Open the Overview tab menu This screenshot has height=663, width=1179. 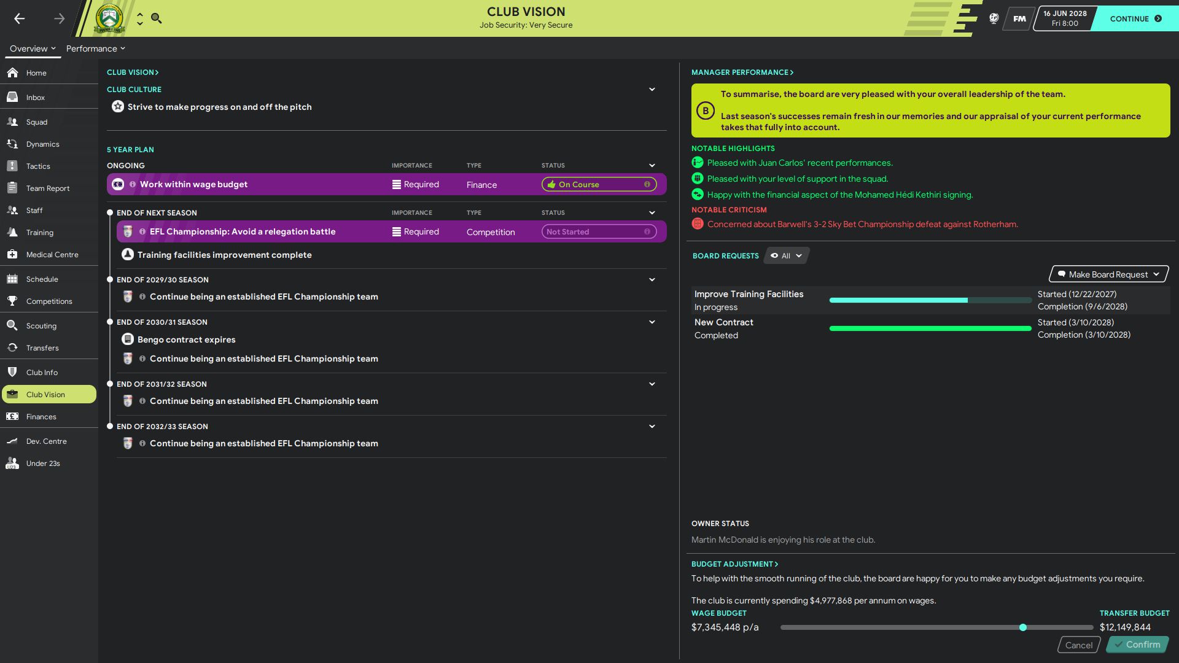(x=33, y=48)
